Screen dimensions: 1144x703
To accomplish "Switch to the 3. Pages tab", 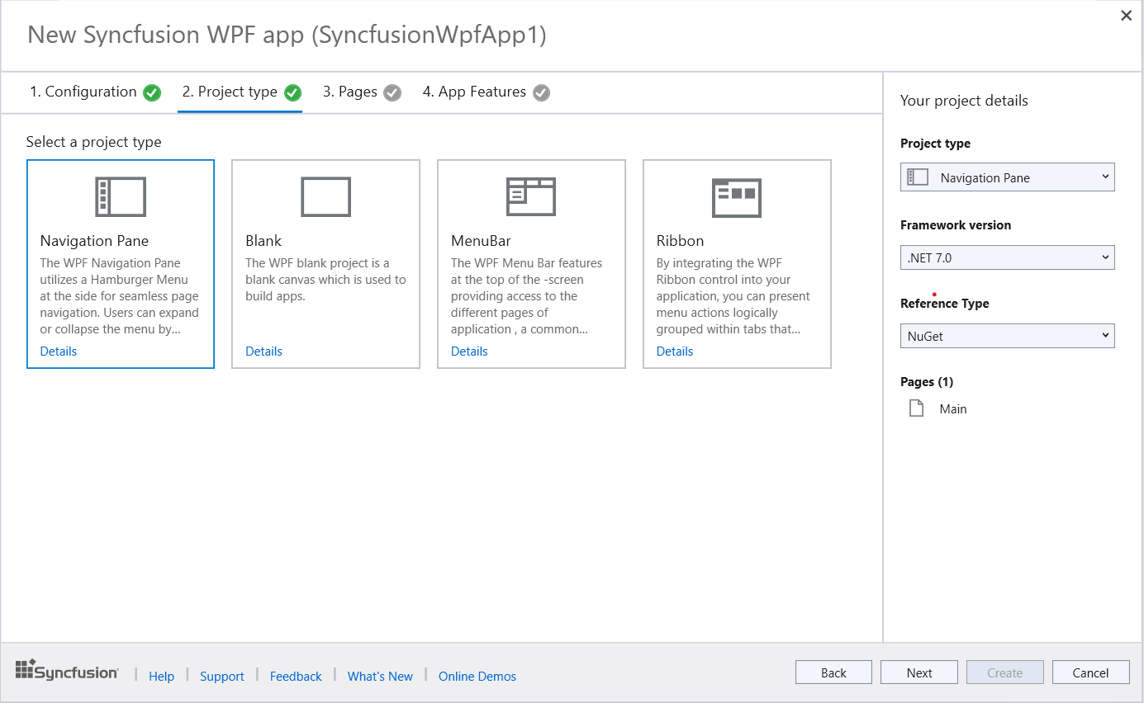I will tap(350, 92).
